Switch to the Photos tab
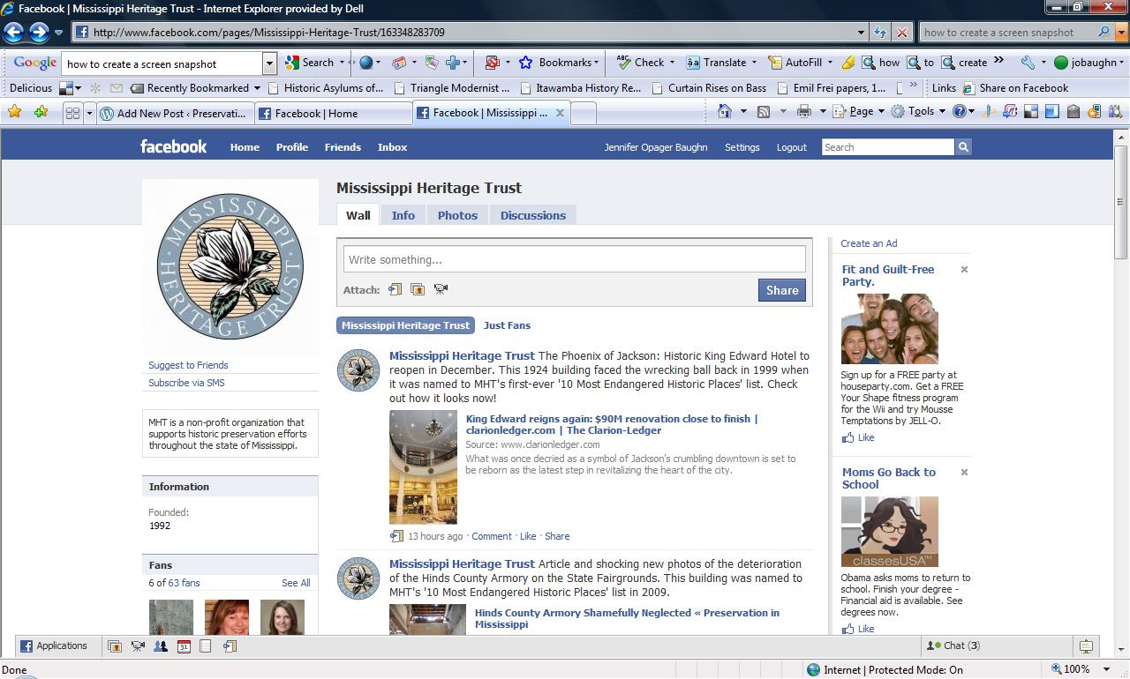Screen dimensions: 1130x679 coord(457,215)
